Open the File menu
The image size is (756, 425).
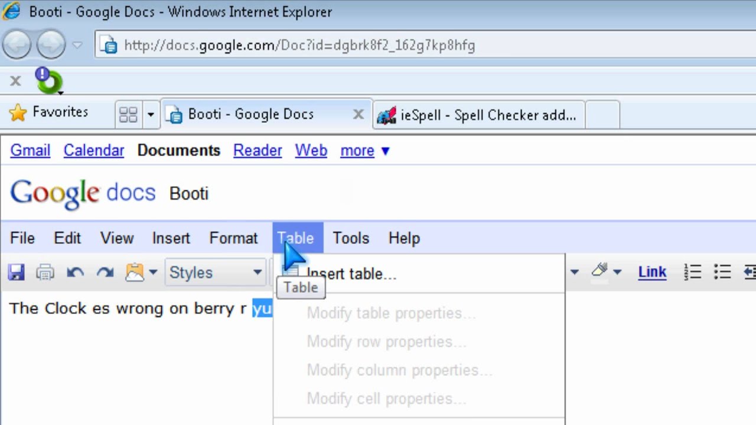click(22, 238)
